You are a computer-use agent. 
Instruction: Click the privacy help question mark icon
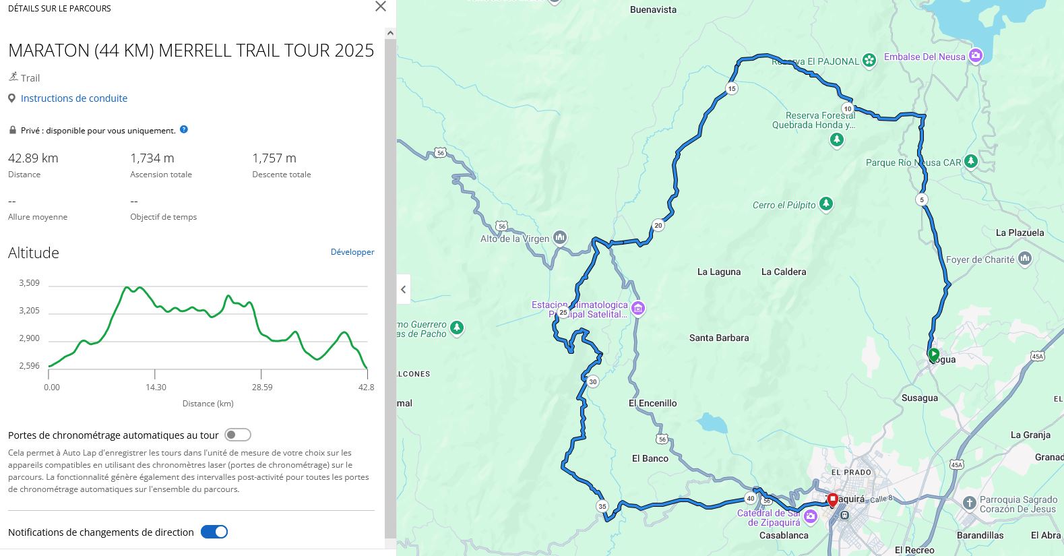pos(184,129)
